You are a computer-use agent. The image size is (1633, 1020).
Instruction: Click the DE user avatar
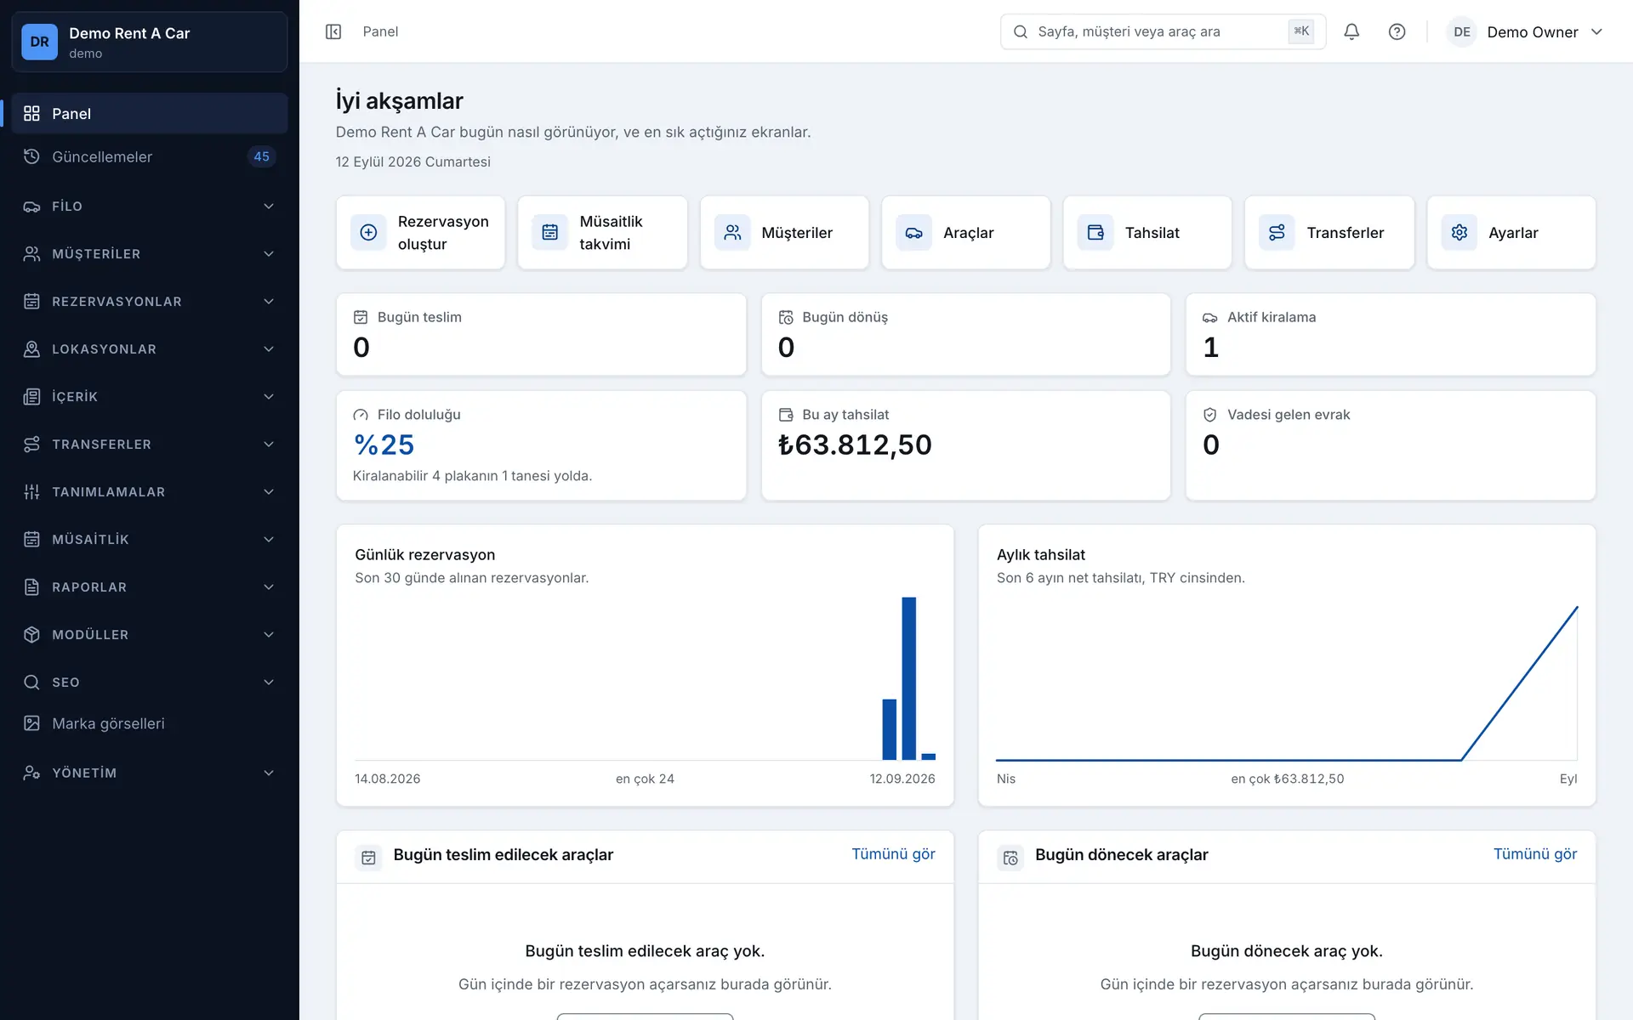coord(1462,31)
